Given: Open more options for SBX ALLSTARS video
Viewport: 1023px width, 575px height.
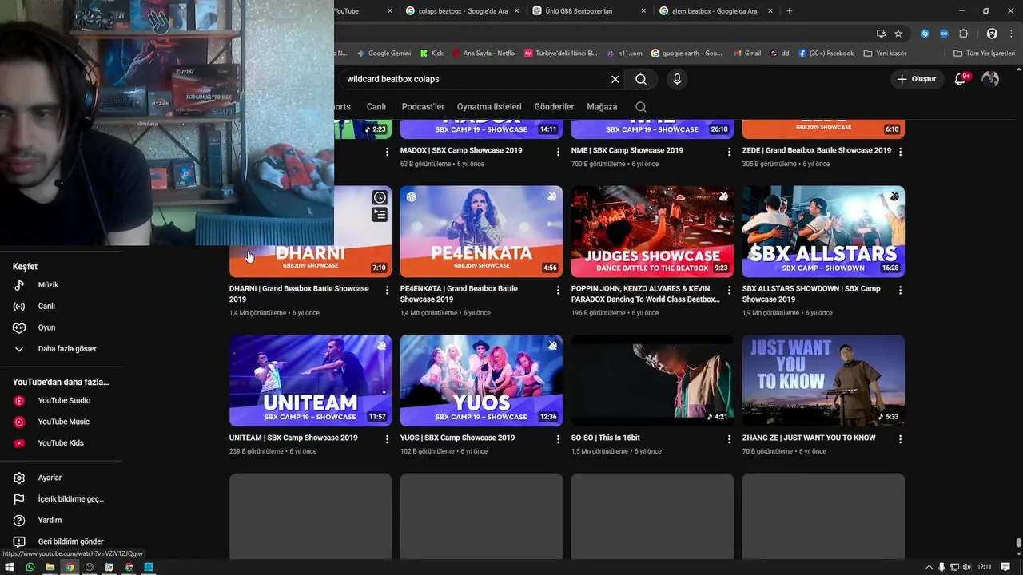Looking at the screenshot, I should click(900, 291).
